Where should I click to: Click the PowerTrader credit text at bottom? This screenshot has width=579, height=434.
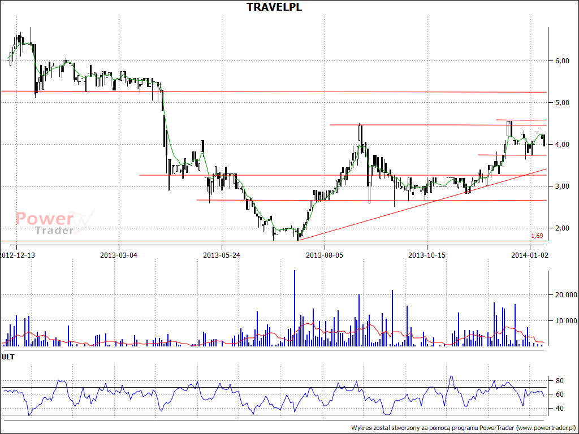point(464,428)
